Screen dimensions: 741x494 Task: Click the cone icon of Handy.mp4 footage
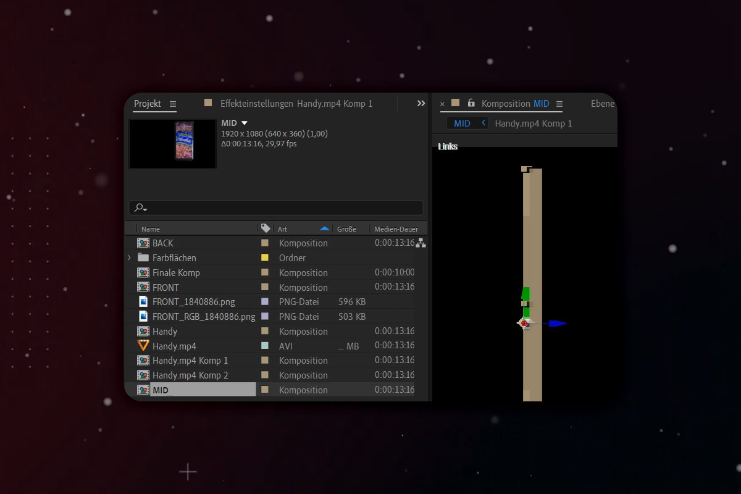click(143, 346)
